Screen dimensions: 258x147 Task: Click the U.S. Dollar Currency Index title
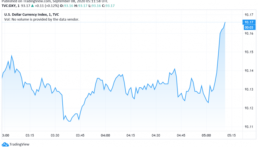31,15
